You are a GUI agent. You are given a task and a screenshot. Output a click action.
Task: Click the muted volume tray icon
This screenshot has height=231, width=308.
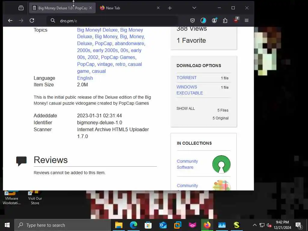269,225
